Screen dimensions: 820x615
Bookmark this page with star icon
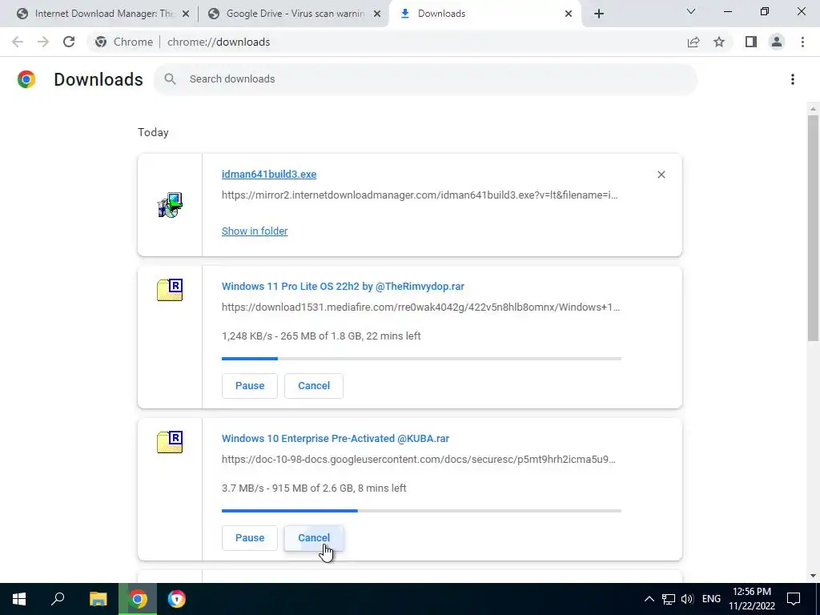tap(719, 42)
